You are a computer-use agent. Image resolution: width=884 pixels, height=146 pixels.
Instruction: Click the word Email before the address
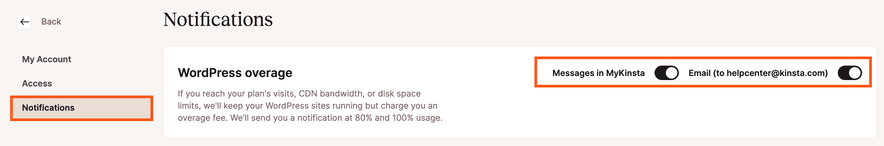[x=699, y=73]
